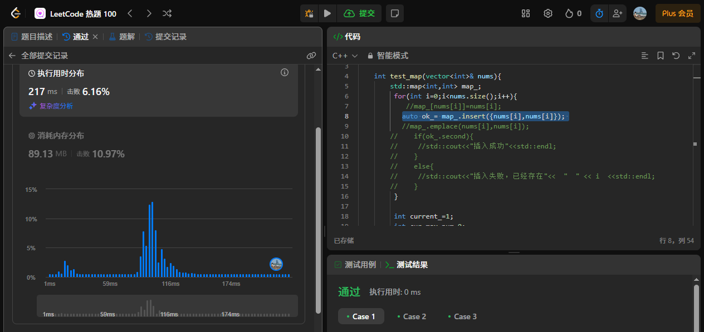Click the 已存储 status text
This screenshot has width=704, height=332.
coord(344,241)
